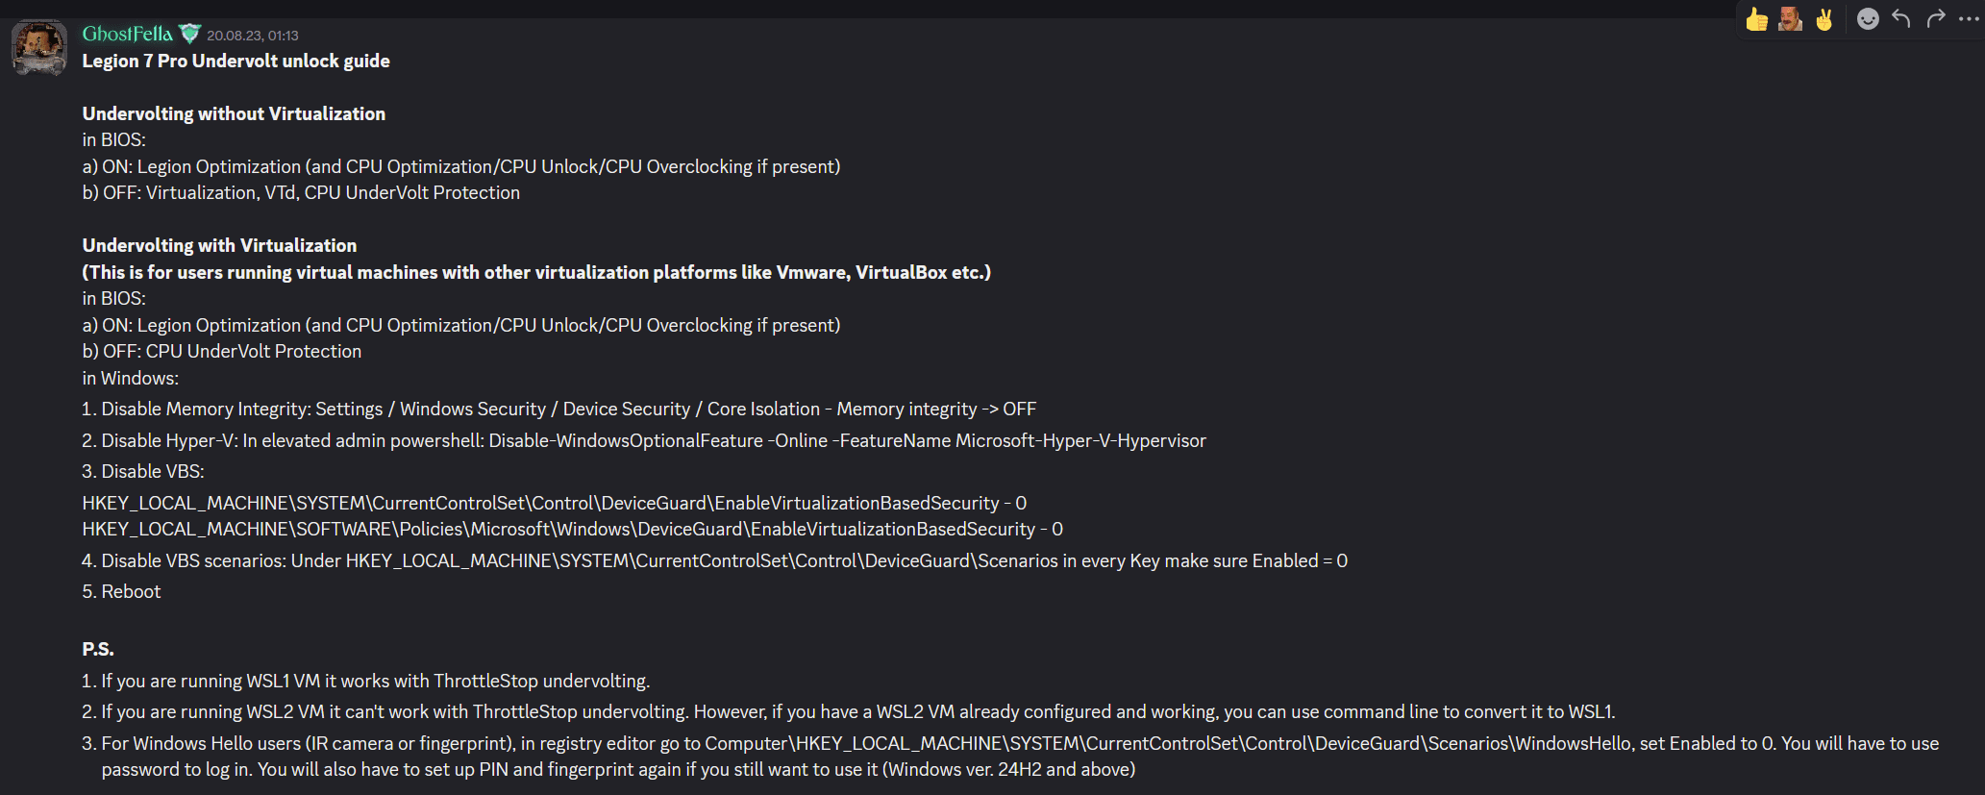Viewport: 1985px width, 795px height.
Task: Click the '5. Reboot' step
Action: [121, 592]
